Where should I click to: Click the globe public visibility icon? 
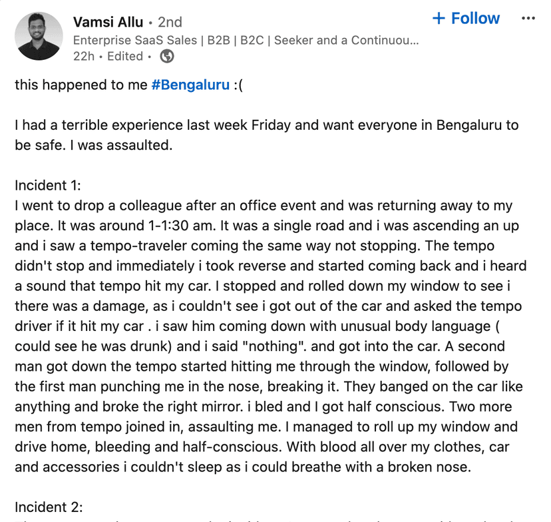point(168,57)
